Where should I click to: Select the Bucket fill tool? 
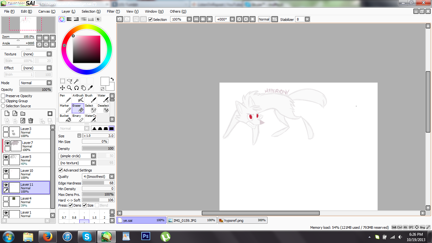(x=65, y=118)
